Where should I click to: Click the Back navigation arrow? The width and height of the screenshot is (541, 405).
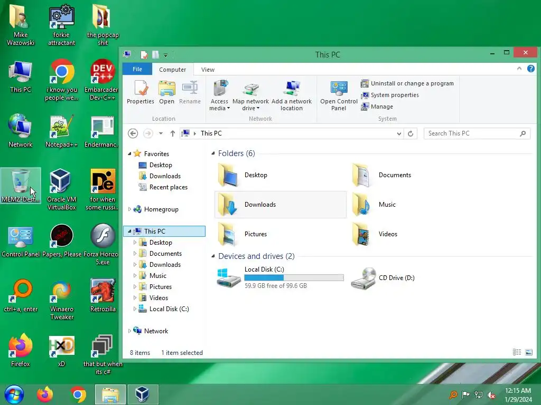point(133,133)
